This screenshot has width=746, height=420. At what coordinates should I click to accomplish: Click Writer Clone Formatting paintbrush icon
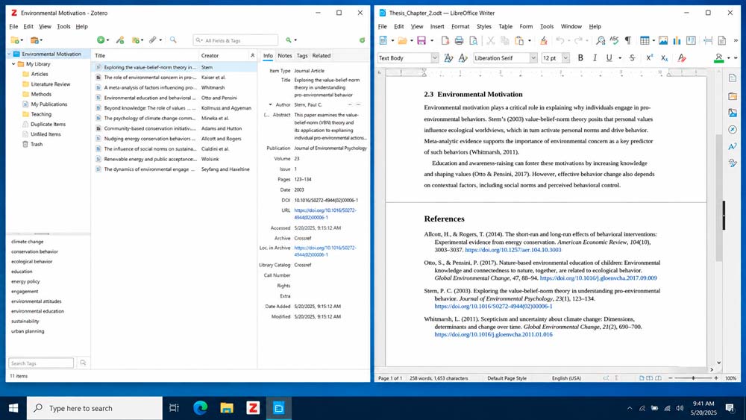pyautogui.click(x=543, y=41)
